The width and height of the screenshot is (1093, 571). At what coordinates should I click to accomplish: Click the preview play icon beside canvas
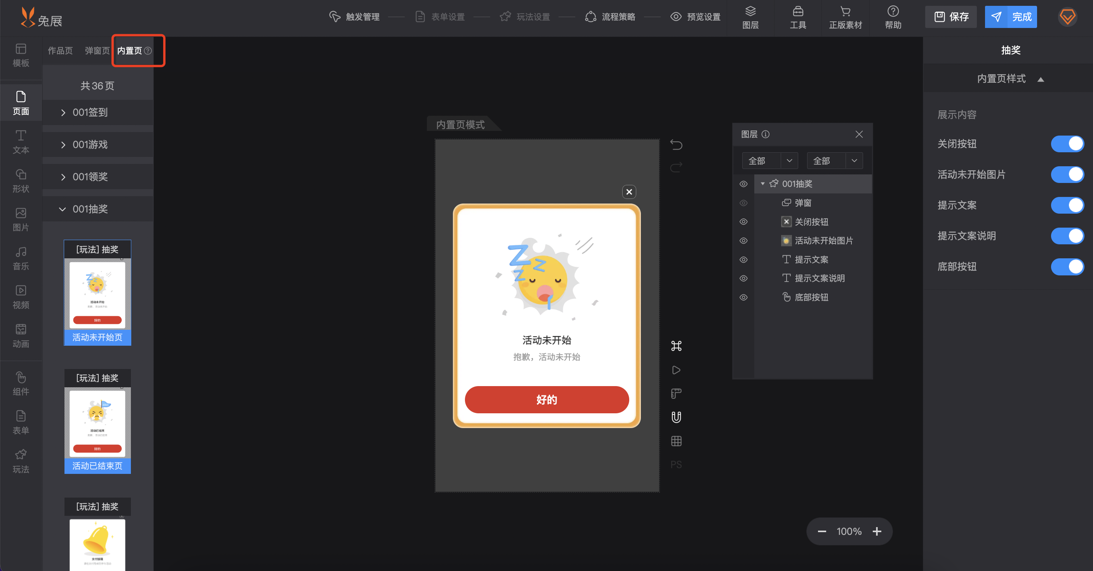pos(676,370)
